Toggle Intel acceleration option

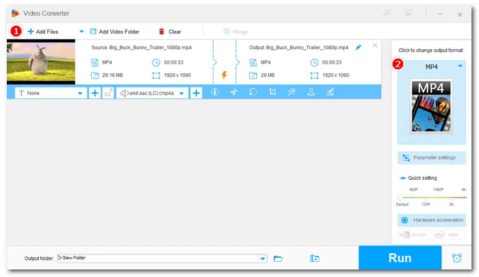(448, 235)
